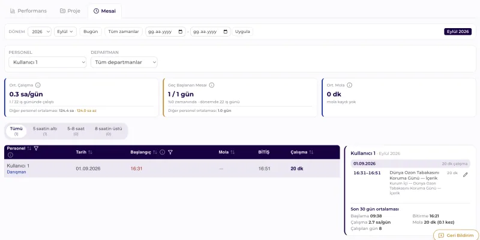Screen dimensions: 480x240
Task: Switch to the Performans tab
Action: (x=28, y=11)
